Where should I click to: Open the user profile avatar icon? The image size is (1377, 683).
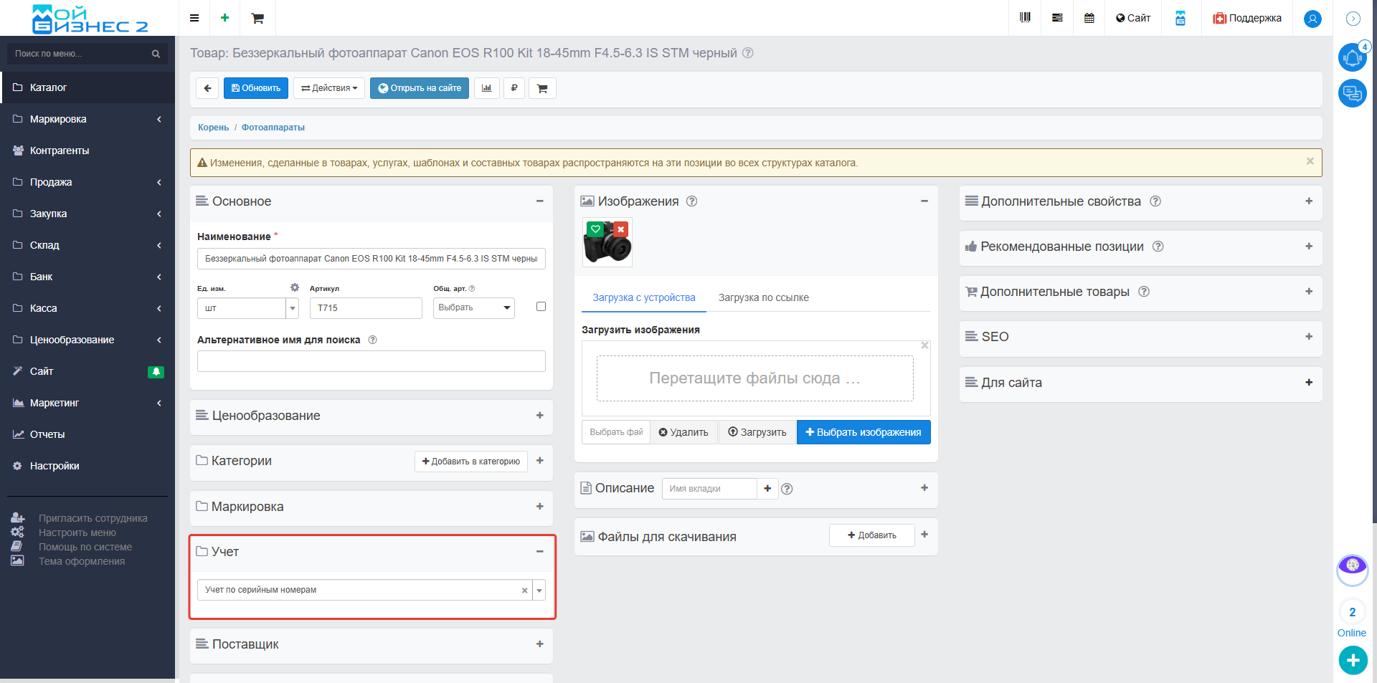[x=1312, y=19]
